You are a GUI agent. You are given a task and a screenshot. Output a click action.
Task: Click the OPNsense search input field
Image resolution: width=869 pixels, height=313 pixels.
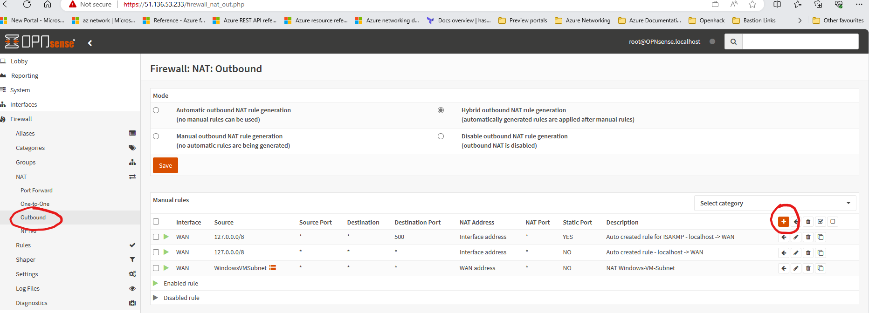800,41
